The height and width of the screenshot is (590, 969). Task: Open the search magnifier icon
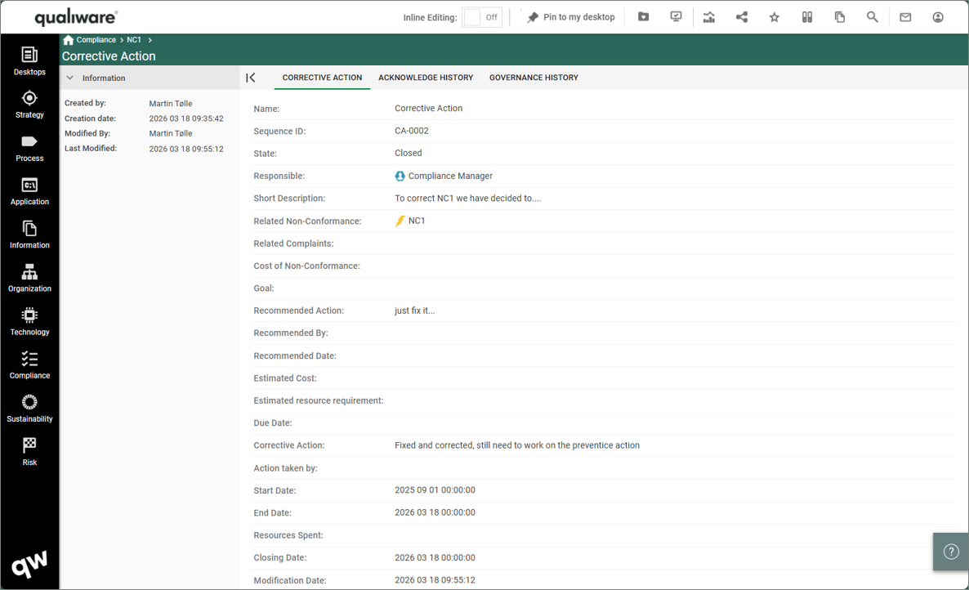tap(872, 17)
